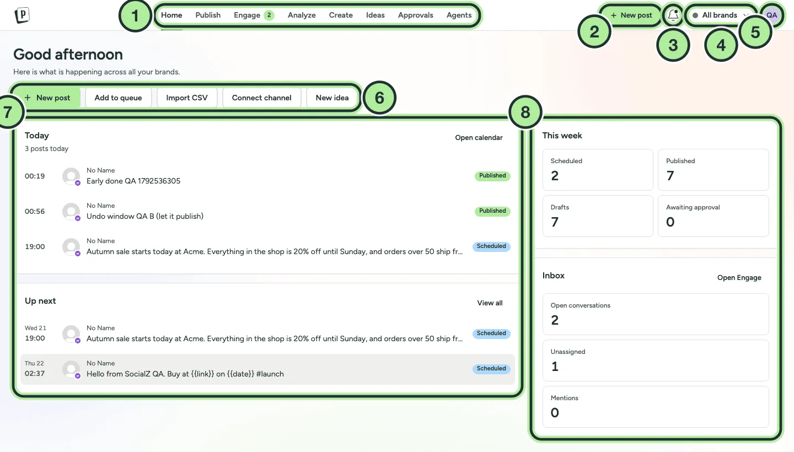Select the Drafts stat card

pyautogui.click(x=598, y=216)
